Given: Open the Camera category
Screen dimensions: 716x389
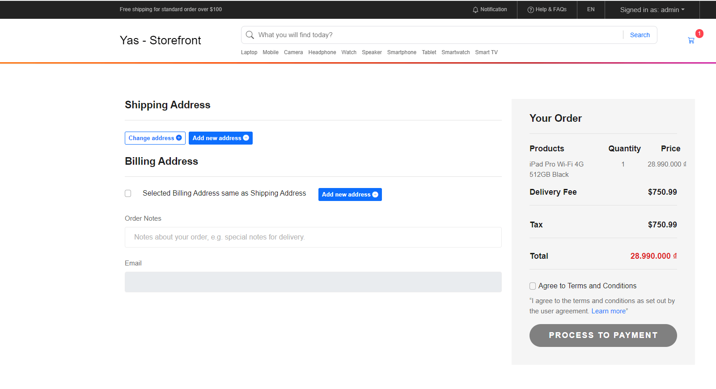Looking at the screenshot, I should pos(293,52).
